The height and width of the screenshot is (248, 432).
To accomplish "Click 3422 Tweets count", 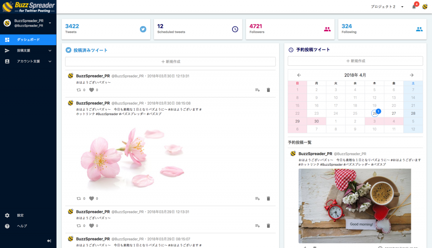I will click(72, 26).
